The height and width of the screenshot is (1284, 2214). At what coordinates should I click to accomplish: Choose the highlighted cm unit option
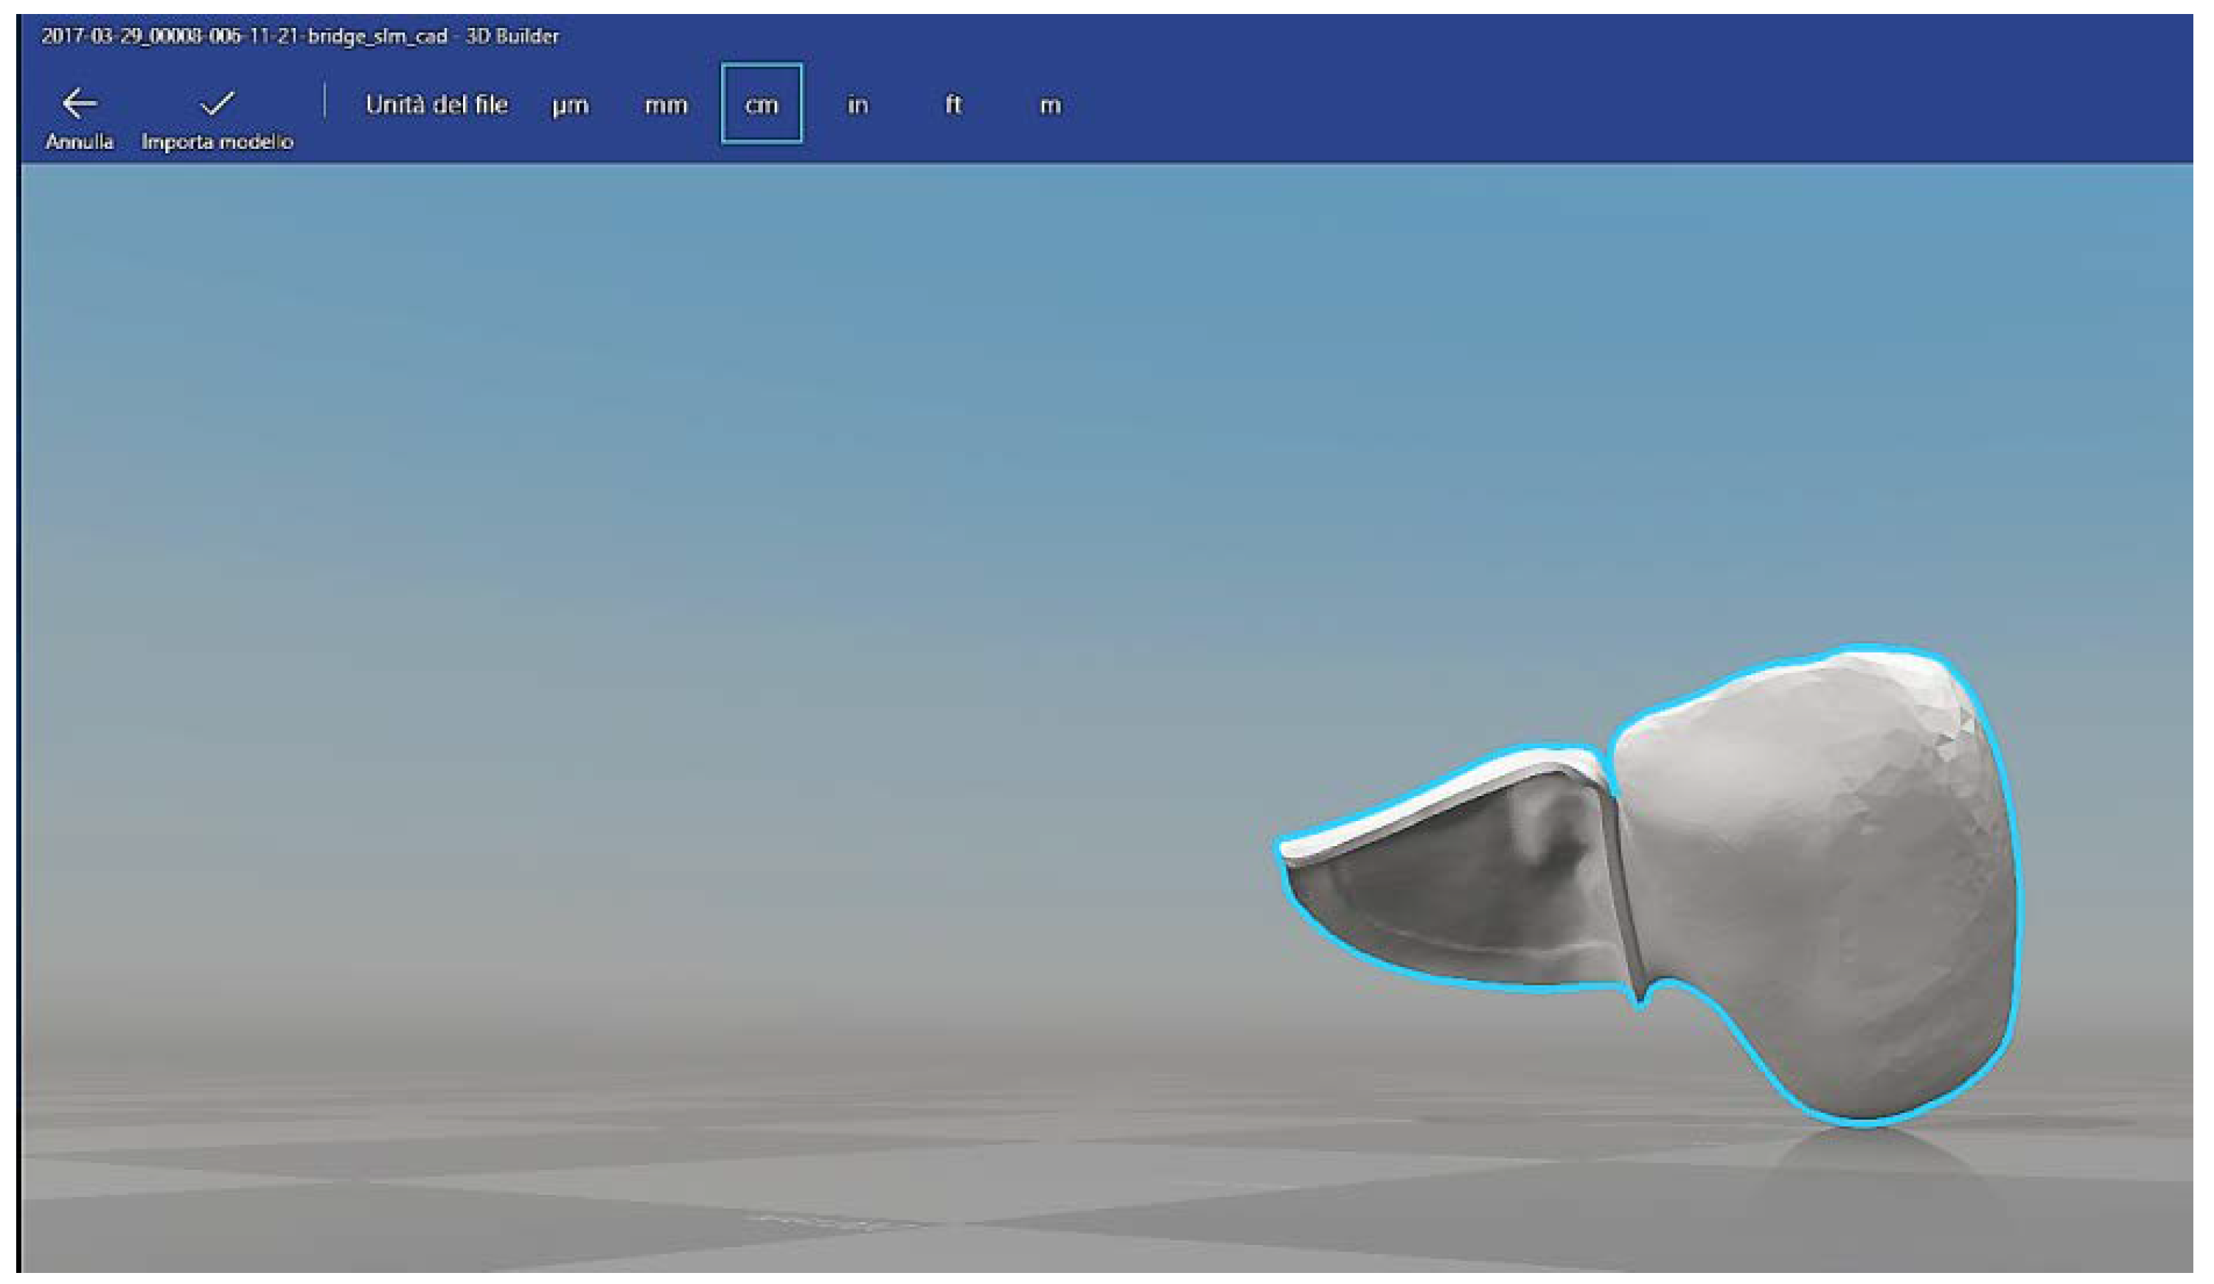tap(761, 105)
